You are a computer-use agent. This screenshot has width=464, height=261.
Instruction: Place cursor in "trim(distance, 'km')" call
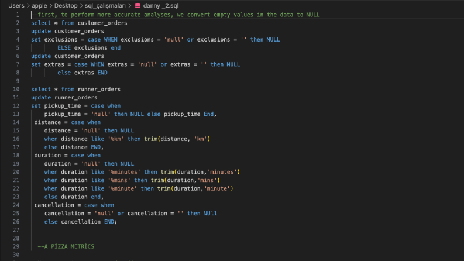(x=177, y=139)
